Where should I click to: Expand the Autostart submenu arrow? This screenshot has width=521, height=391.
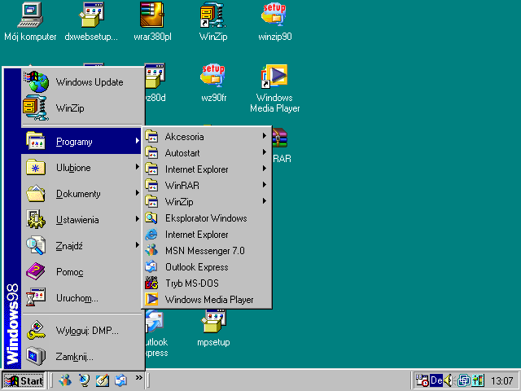pos(264,152)
